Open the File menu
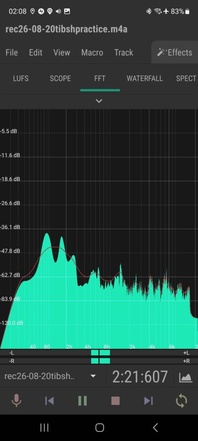198x441 pixels. click(x=12, y=52)
